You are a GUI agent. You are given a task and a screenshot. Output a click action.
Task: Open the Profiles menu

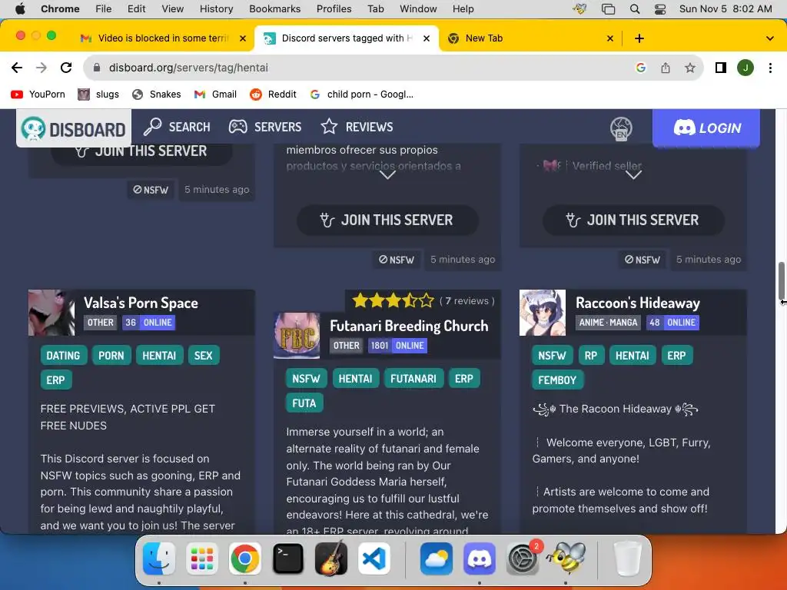334,9
